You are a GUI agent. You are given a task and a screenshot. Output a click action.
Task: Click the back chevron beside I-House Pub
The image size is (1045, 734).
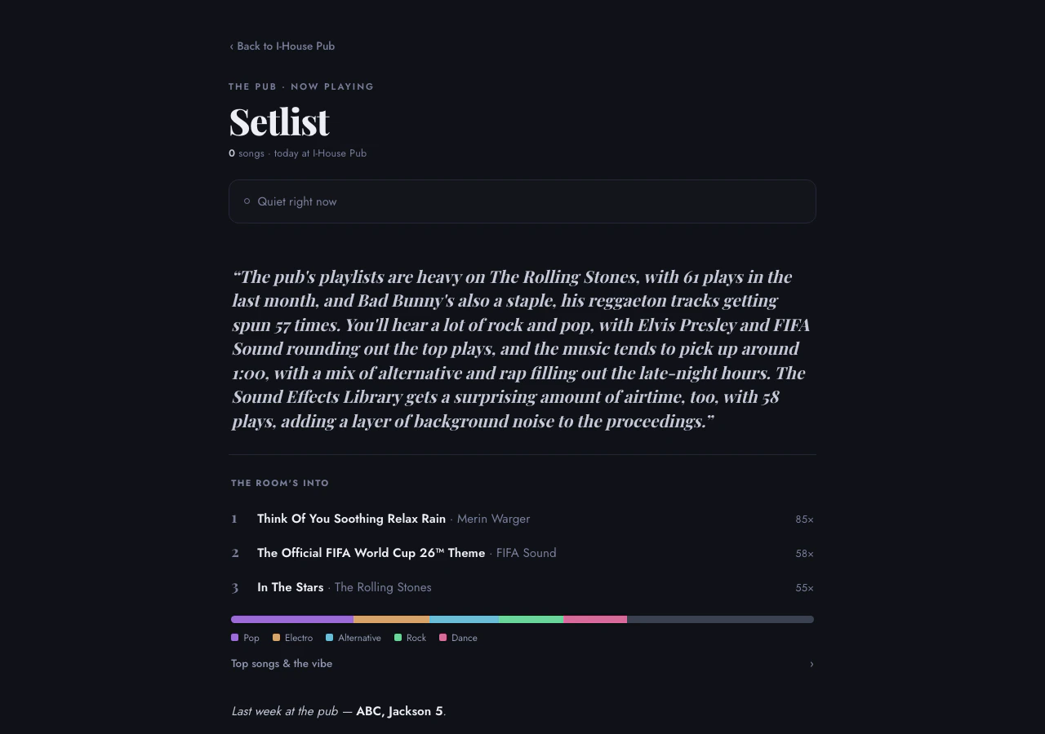coord(231,46)
